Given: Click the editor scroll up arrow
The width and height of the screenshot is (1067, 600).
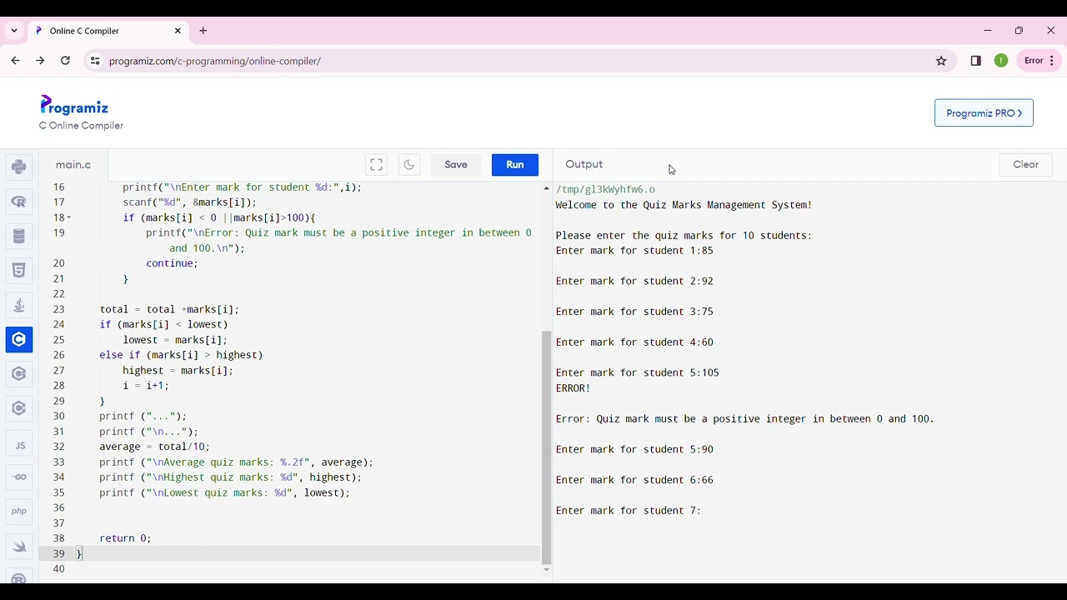Looking at the screenshot, I should (x=547, y=188).
